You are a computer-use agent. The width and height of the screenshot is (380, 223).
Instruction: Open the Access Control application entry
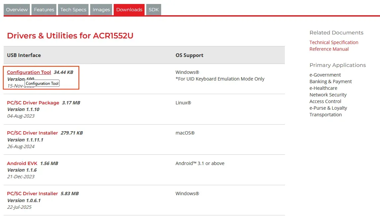[325, 101]
